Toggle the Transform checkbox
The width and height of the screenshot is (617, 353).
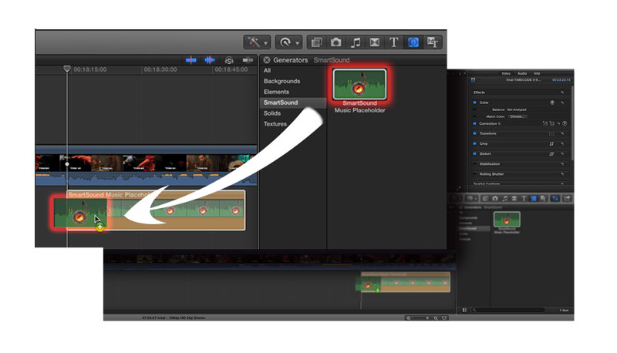(x=474, y=133)
